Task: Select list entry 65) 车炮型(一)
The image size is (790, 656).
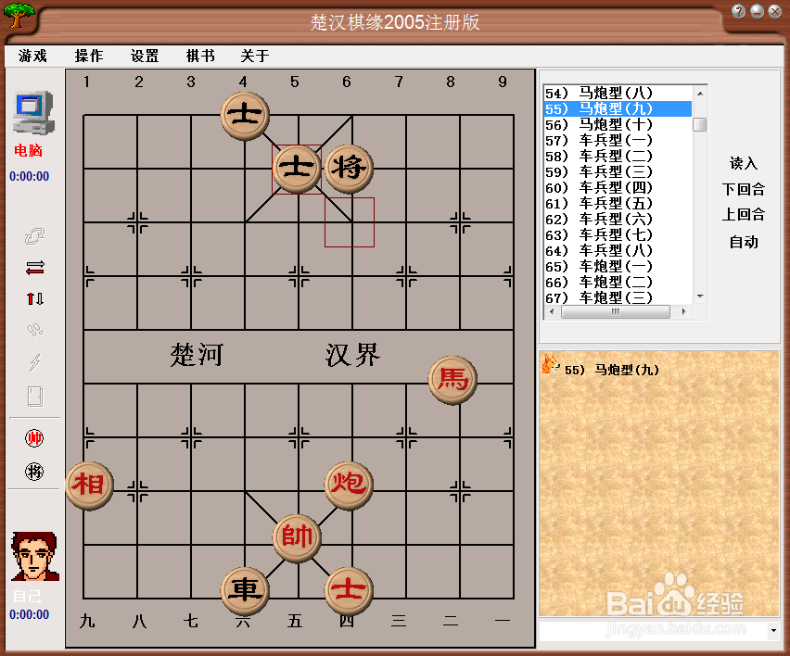Action: pyautogui.click(x=618, y=266)
